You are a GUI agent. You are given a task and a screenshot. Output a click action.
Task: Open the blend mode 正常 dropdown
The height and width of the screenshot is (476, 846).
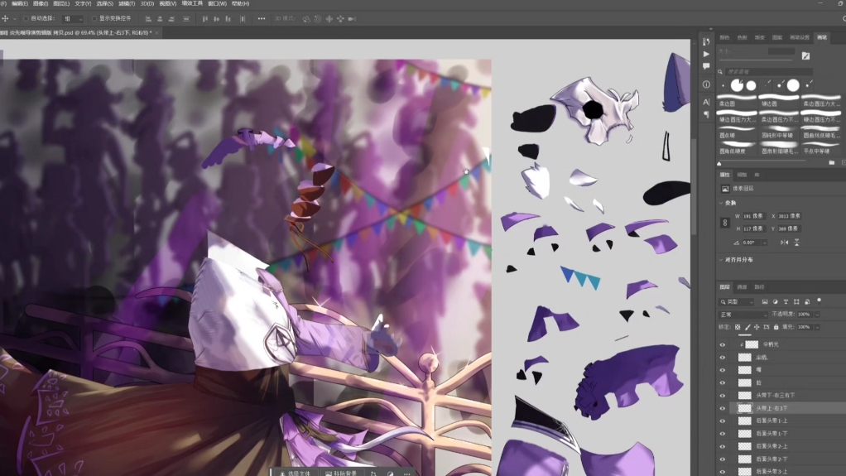click(x=743, y=314)
